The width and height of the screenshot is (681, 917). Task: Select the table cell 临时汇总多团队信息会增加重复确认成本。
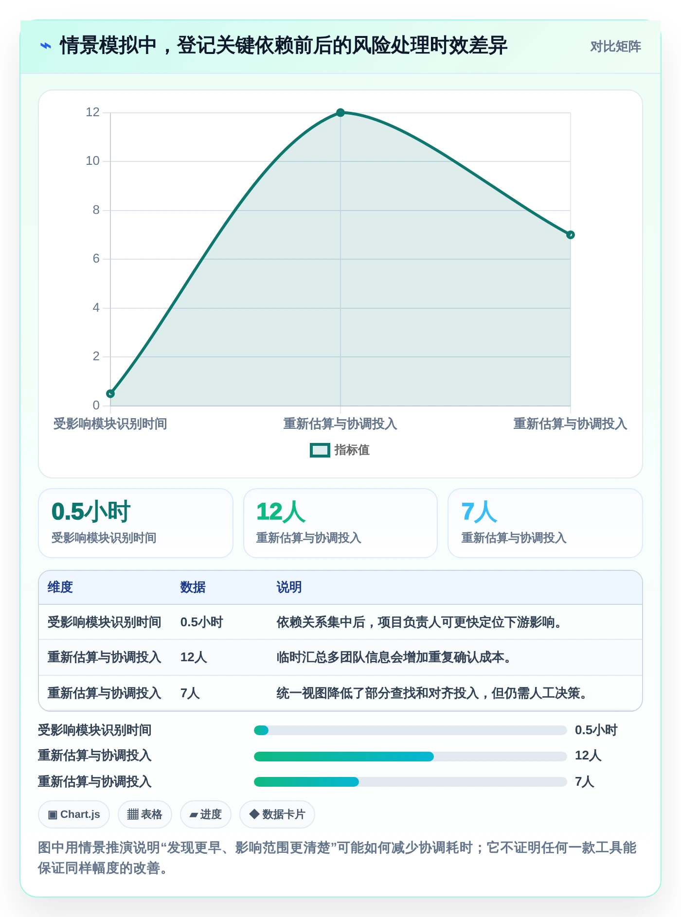point(394,657)
